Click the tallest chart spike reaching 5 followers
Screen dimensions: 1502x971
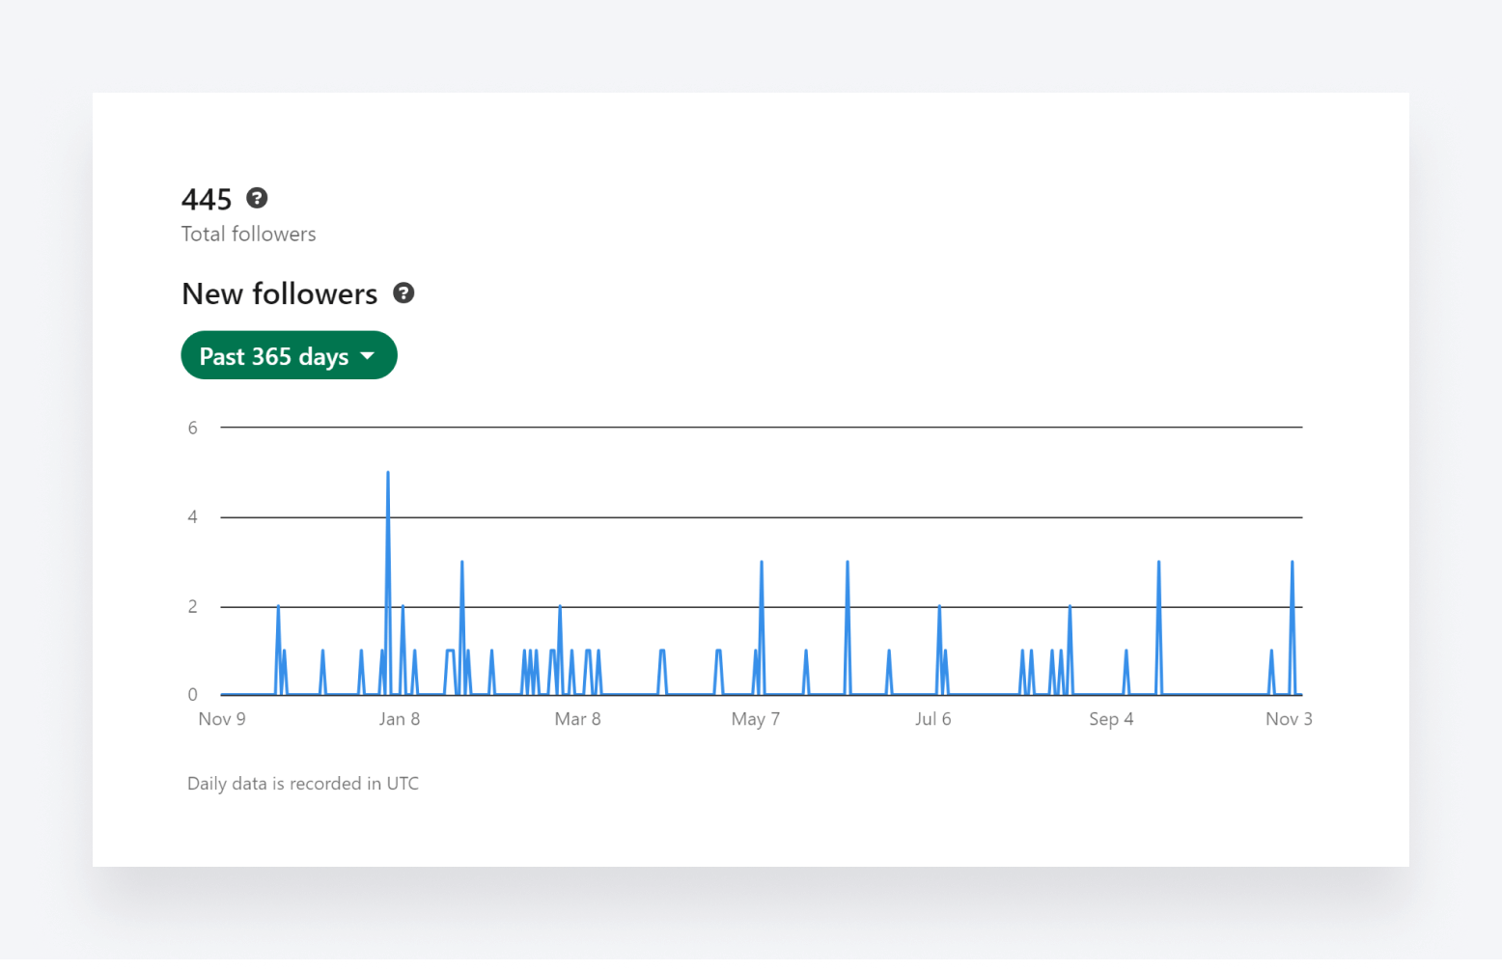(x=388, y=475)
